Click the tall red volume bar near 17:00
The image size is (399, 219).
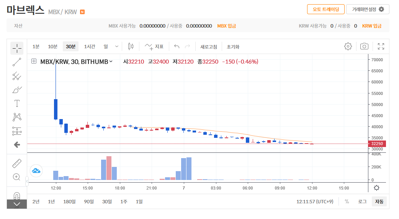(109, 168)
